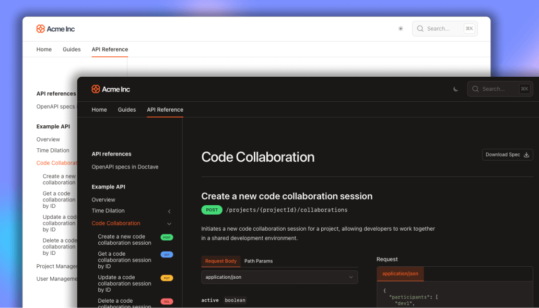
Task: Open Home tab in dark window
Action: tap(99, 110)
